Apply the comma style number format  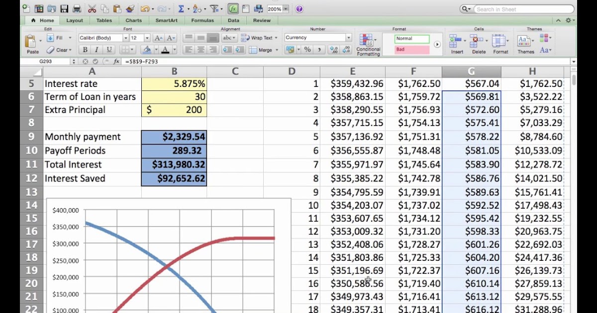coord(319,50)
